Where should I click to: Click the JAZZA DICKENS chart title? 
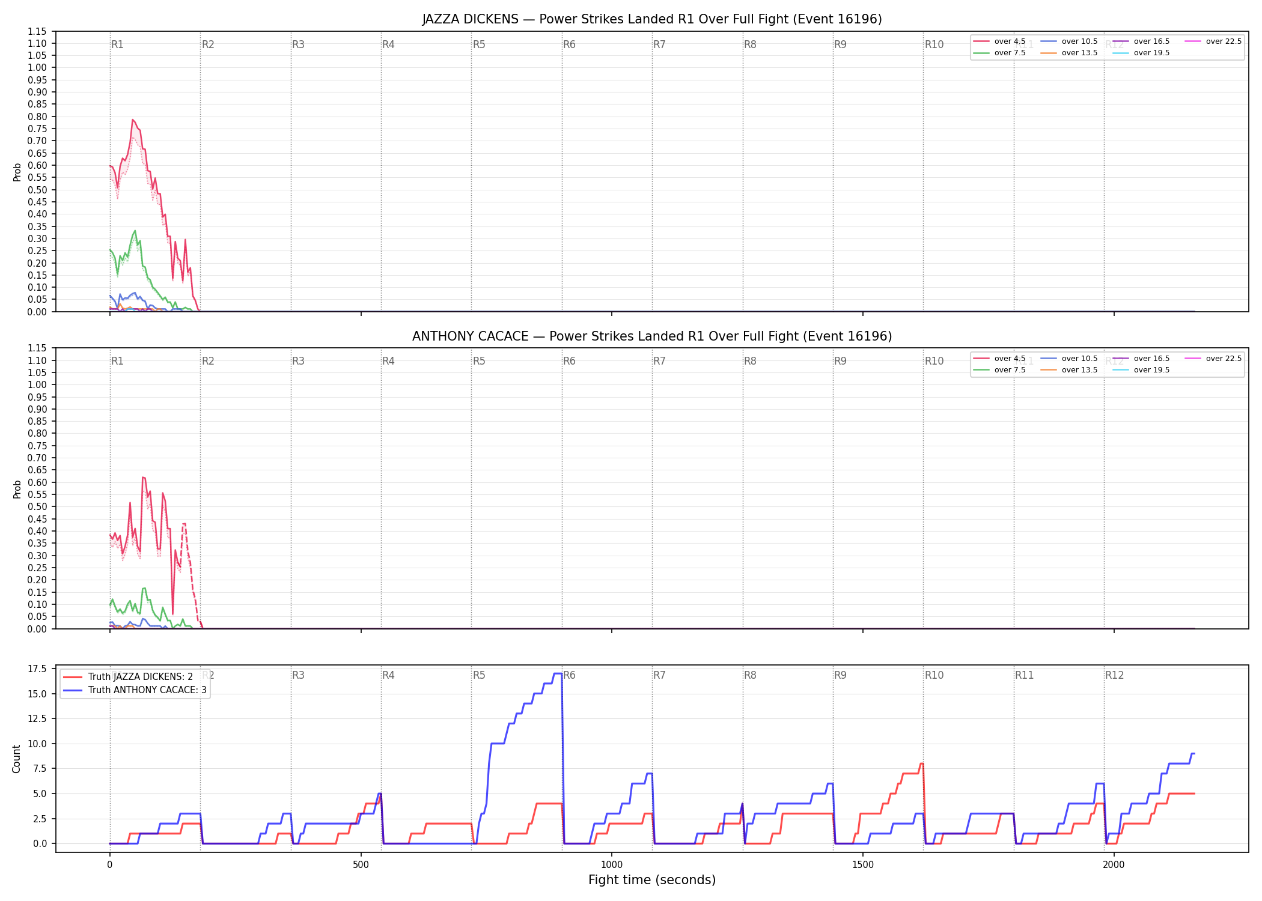tap(652, 19)
